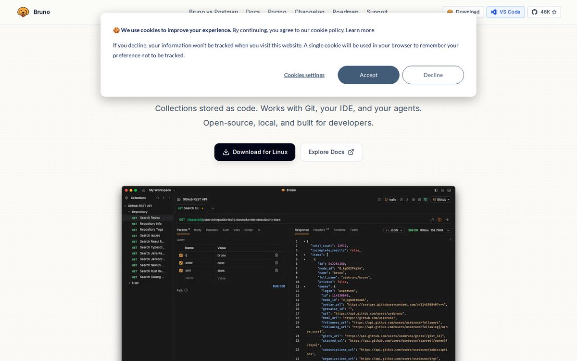Uncheck the q parameter checkbox
577x361 pixels.
181,255
